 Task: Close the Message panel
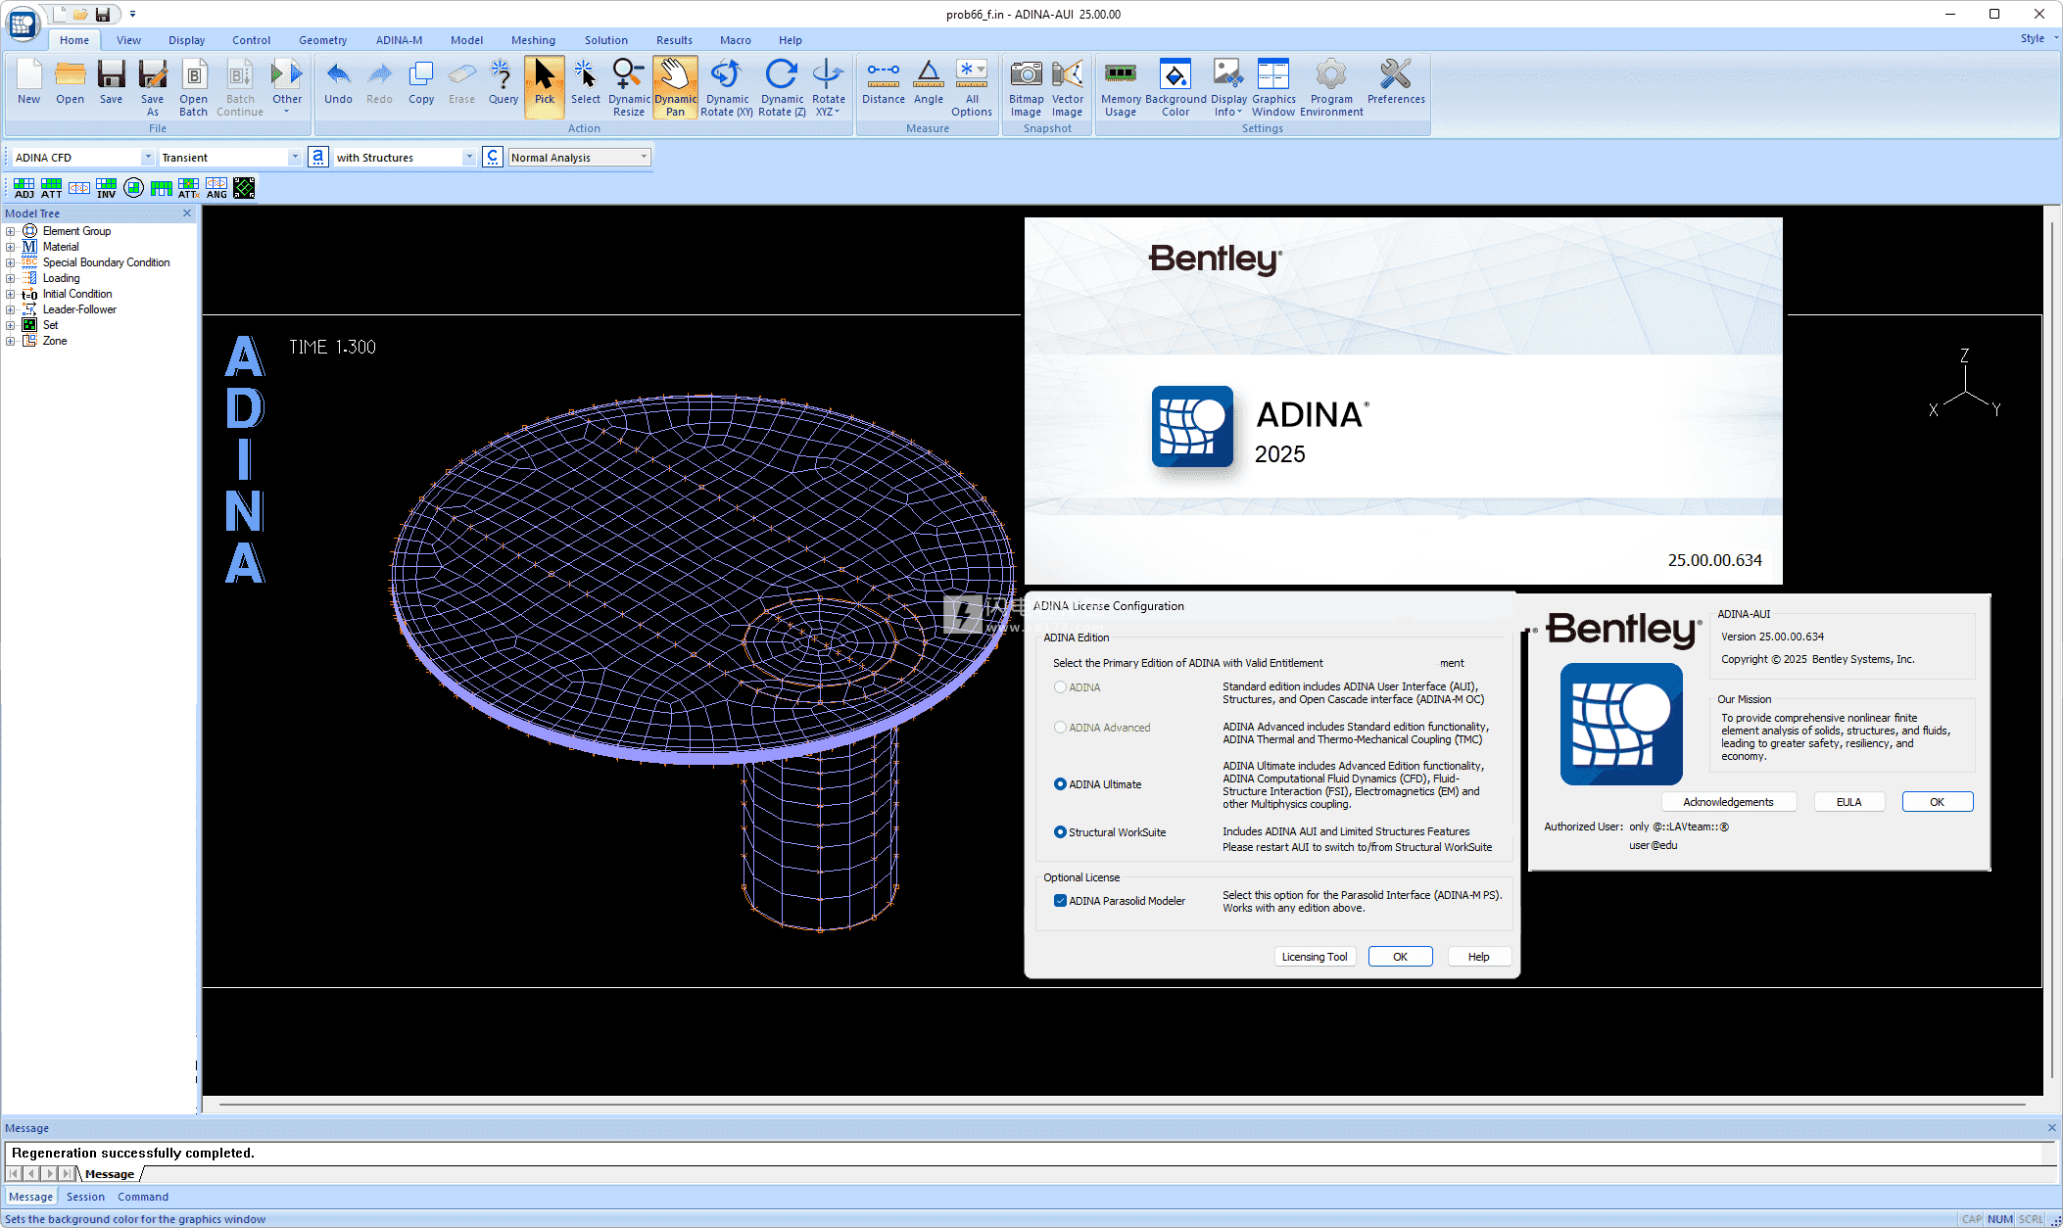coord(2051,1128)
